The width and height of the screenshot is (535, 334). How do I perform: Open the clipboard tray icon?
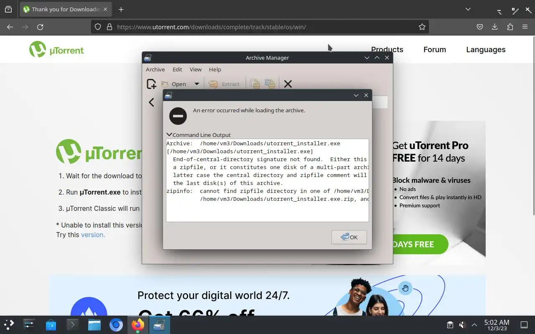point(450,324)
